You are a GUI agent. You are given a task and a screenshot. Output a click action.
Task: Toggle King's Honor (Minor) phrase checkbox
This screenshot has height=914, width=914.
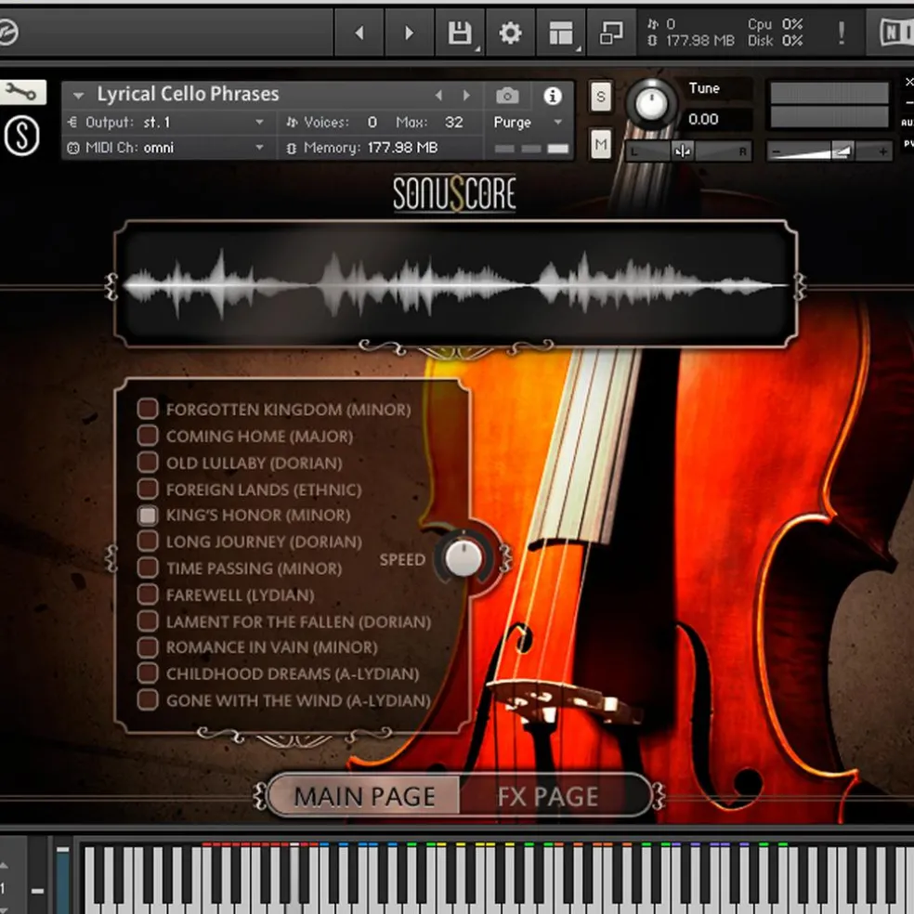148,515
